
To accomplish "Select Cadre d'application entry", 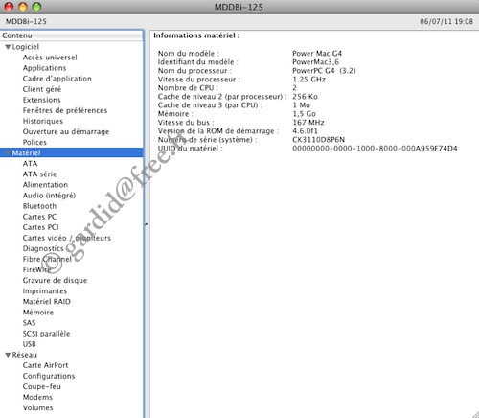I will 57,79.
